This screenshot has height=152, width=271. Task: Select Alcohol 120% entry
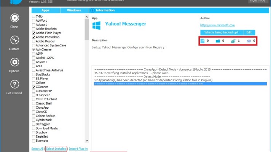(45, 58)
